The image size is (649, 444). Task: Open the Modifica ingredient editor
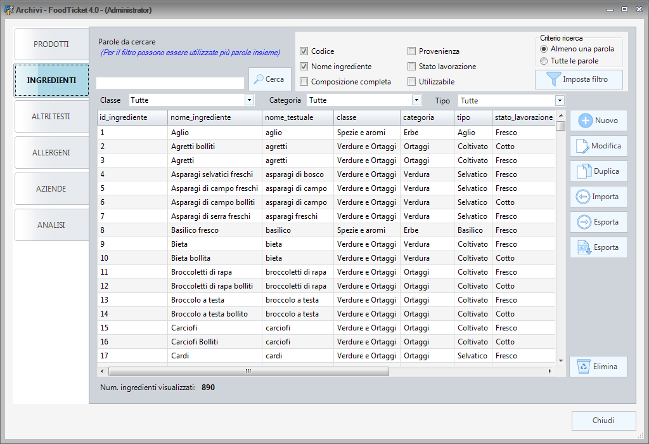[x=598, y=146]
